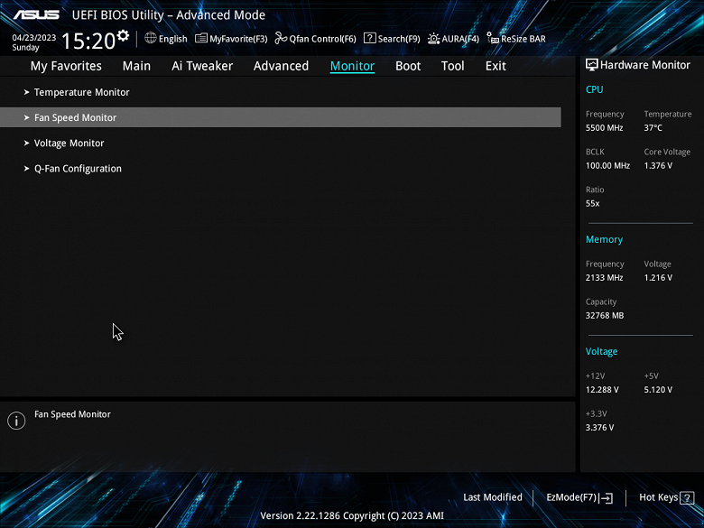Screen dimensions: 704x528
Task: Select the Advanced tab
Action: point(281,66)
